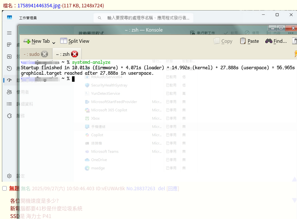The image size is (297, 219).
Task: Open the Processes page icon in Task Manager
Action: click(9, 45)
